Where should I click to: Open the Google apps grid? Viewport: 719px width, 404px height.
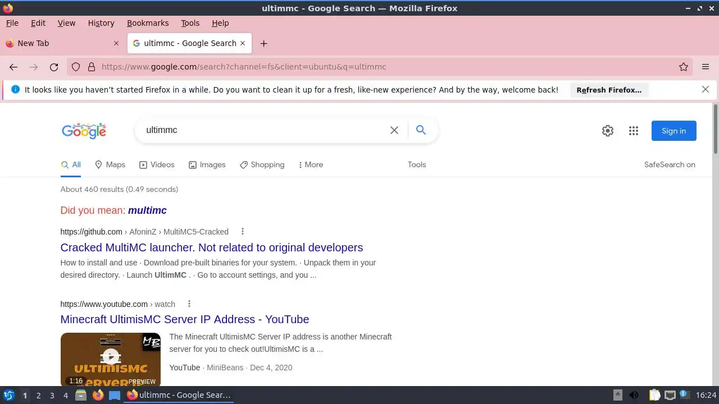pos(634,131)
